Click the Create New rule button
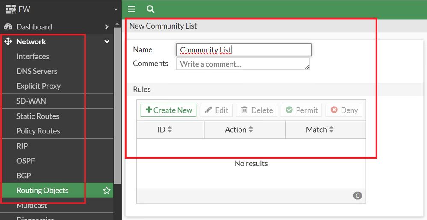Viewport: 427px width, 220px height. (x=168, y=110)
